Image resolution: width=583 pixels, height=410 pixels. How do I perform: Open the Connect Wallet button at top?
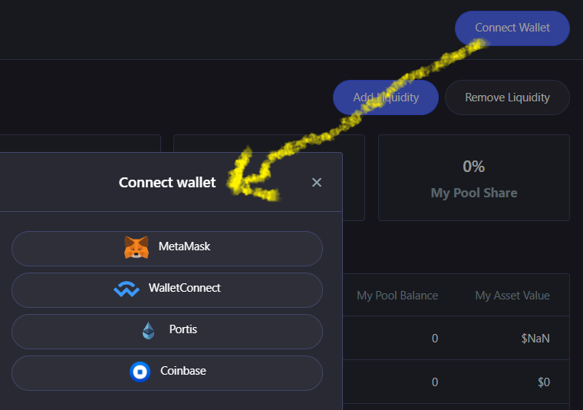click(512, 28)
